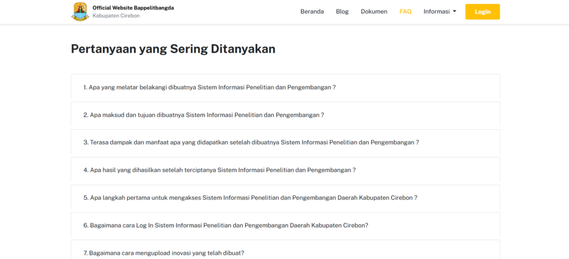Click the Official Website Bappelitbangda title
The image size is (569, 259).
click(133, 8)
